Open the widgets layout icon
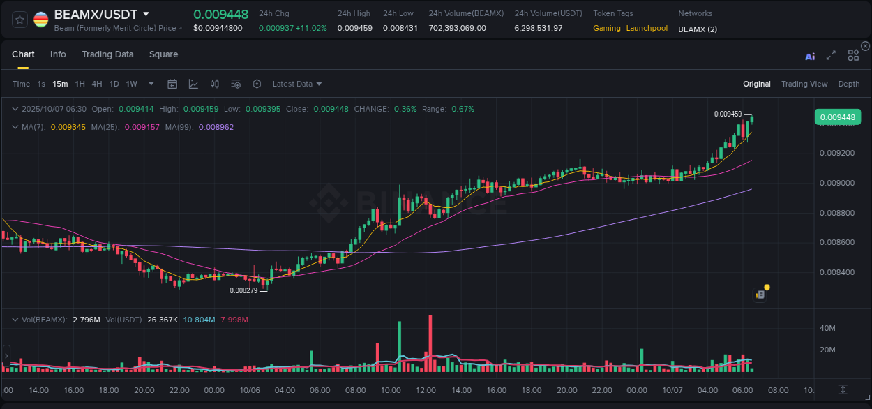872x409 pixels. 853,54
